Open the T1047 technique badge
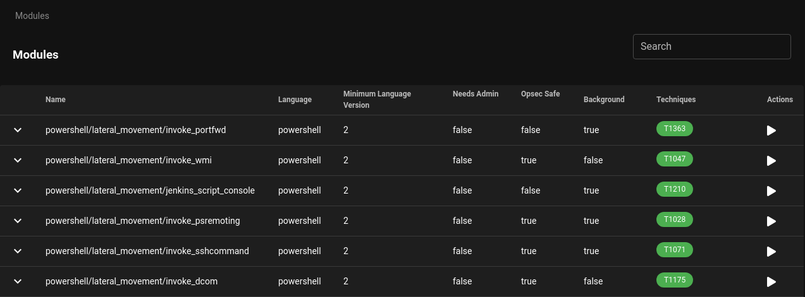805x297 pixels. click(675, 159)
